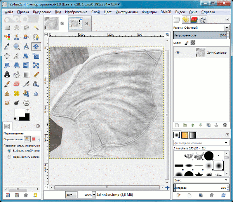Open tool options configure tab menu button
Image resolution: width=233 pixels, height=202 pixels.
[38, 126]
